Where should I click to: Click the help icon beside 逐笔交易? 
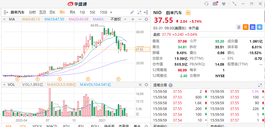pos(171,85)
